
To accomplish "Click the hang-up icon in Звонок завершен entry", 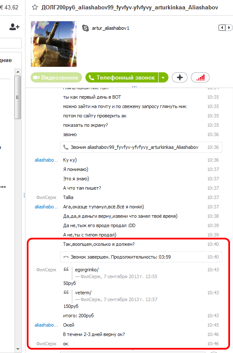I will [x=66, y=257].
